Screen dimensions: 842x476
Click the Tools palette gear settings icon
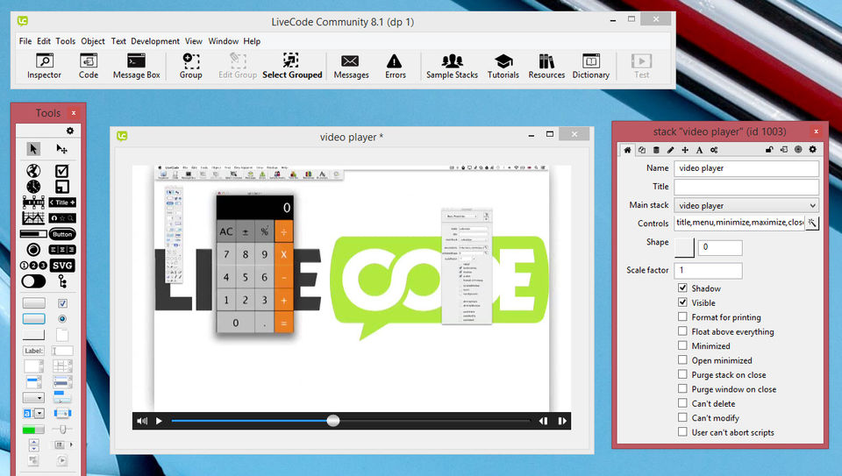point(70,131)
